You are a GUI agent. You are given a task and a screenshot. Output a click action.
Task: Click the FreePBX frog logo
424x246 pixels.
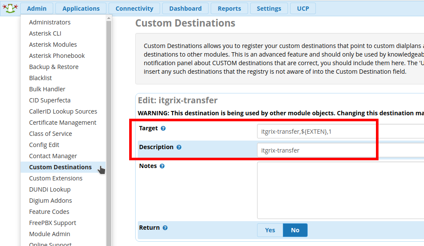click(x=10, y=8)
